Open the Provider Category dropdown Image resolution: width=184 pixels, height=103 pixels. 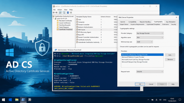click(x=150, y=33)
